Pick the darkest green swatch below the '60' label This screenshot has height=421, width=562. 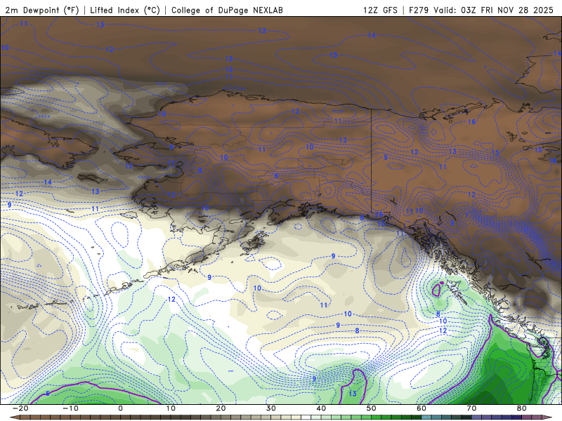pos(417,417)
